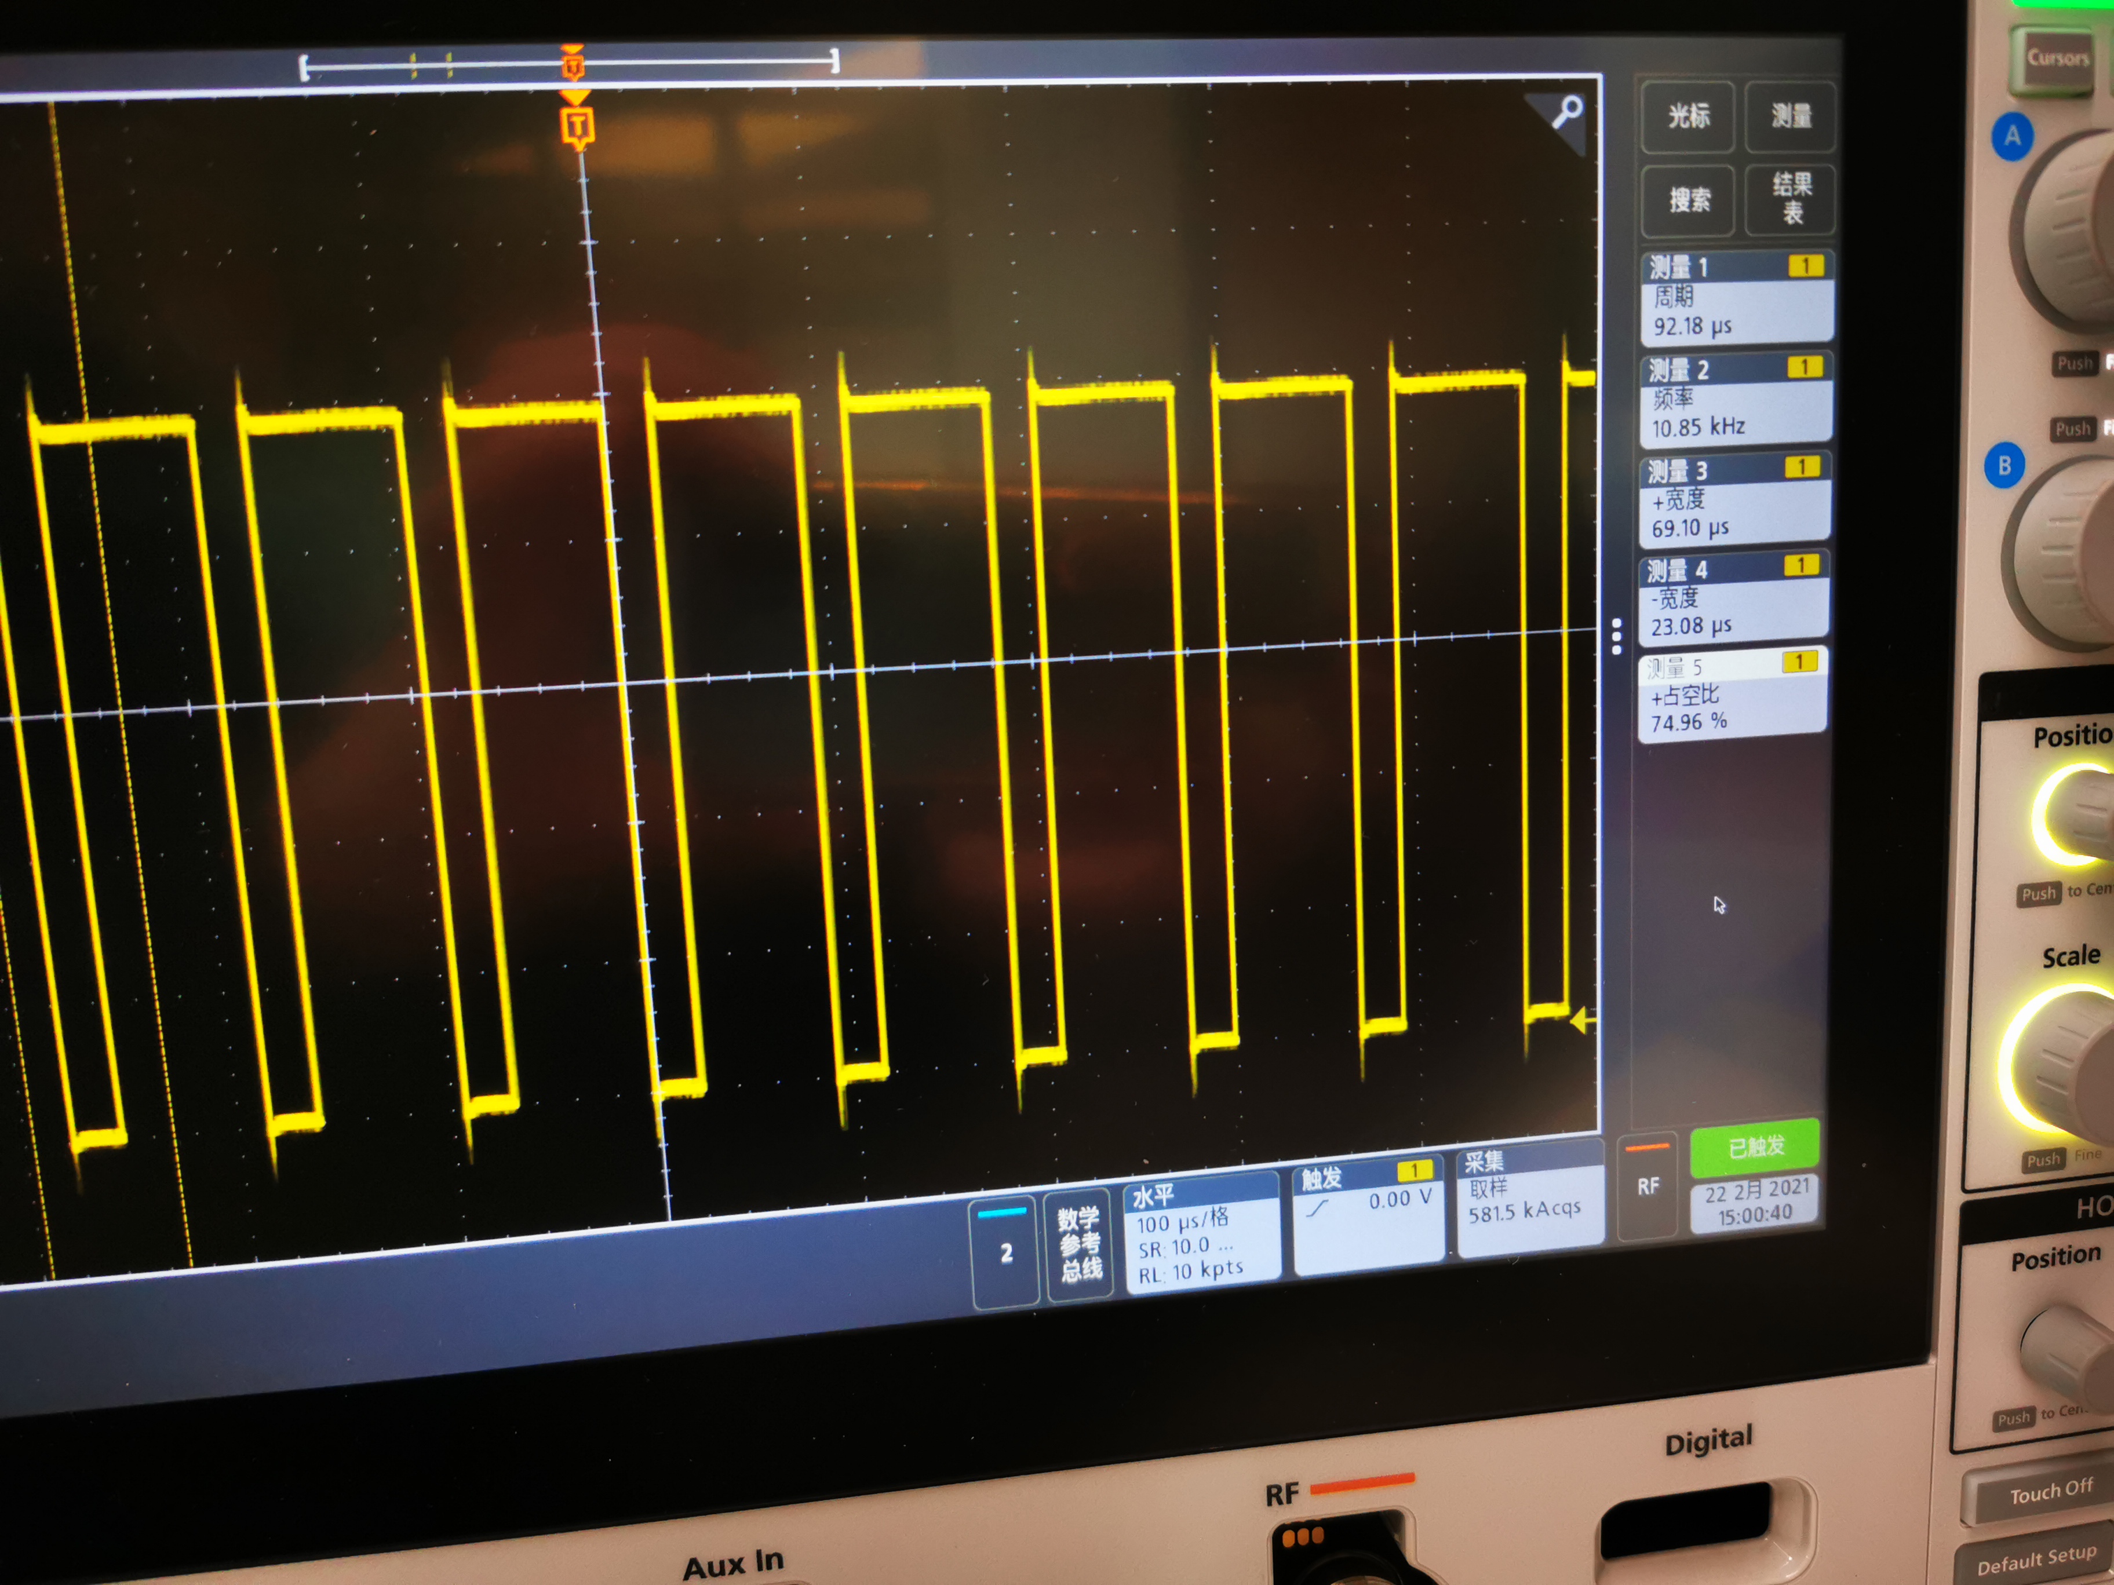
Task: Select highlighted measurement 5 +占空比 duty badge
Action: [x=1732, y=693]
